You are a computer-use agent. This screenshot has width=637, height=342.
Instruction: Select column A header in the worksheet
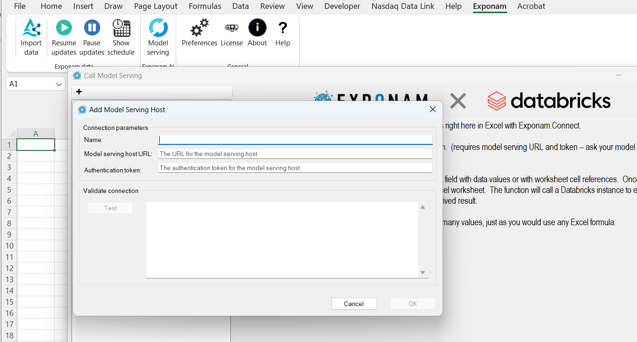[36, 134]
